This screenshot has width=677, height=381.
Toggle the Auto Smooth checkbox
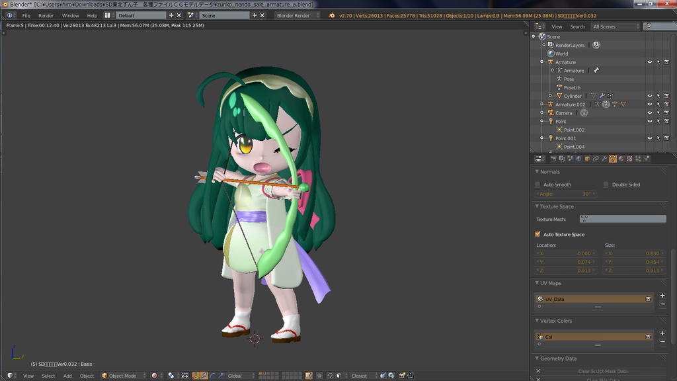[x=538, y=184]
